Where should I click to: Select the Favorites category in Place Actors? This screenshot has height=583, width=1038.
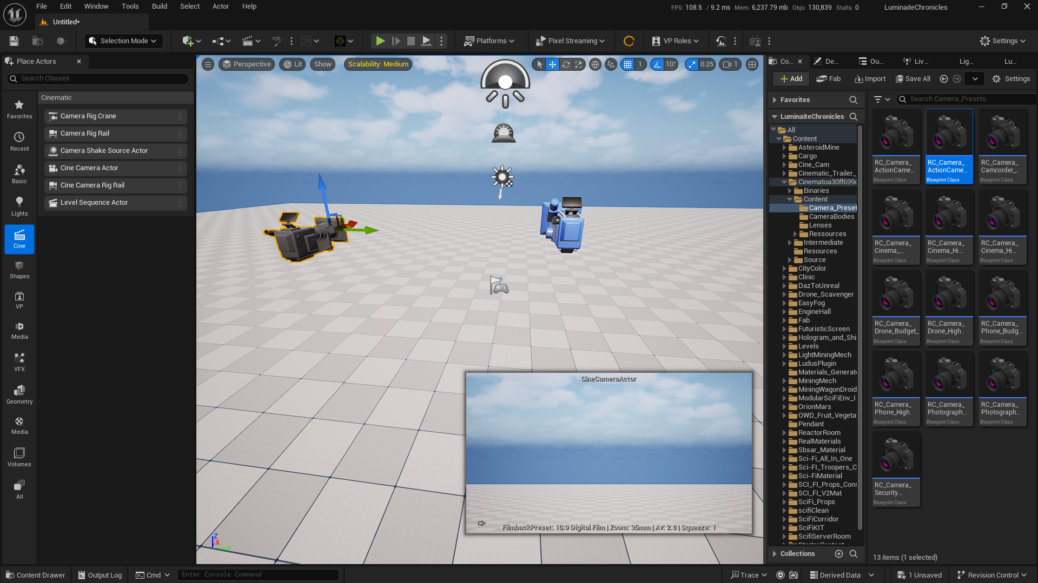(19, 109)
